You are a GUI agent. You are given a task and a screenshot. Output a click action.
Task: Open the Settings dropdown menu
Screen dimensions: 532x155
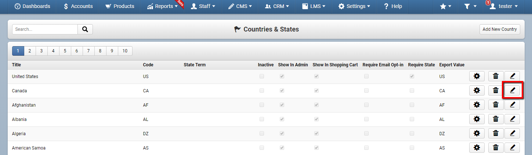point(354,6)
